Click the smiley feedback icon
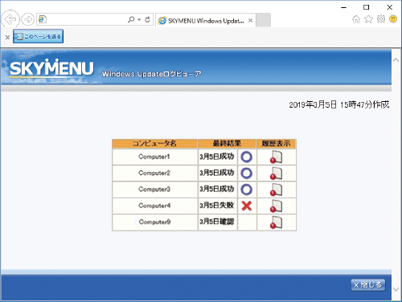This screenshot has height=302, width=402. tap(393, 19)
